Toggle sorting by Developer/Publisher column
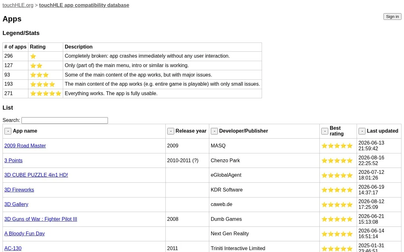This screenshot has width=404, height=252. [214, 131]
